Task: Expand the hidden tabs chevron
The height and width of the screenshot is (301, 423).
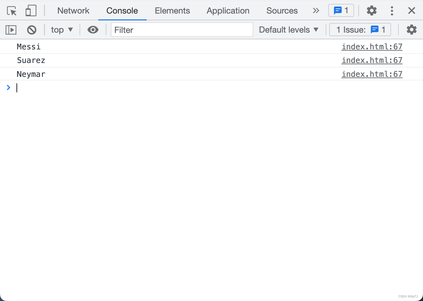Action: click(x=316, y=11)
